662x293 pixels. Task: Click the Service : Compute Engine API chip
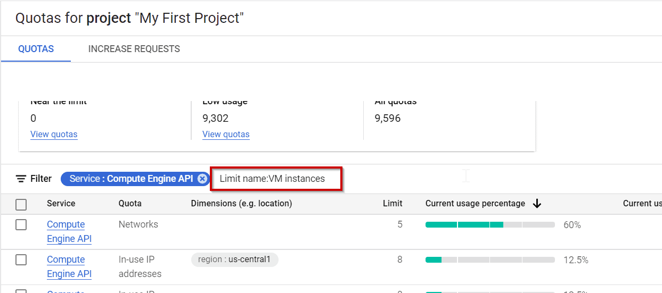130,179
